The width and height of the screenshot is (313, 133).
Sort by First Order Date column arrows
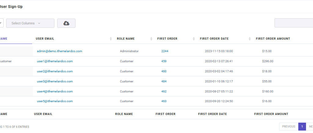(x=250, y=39)
